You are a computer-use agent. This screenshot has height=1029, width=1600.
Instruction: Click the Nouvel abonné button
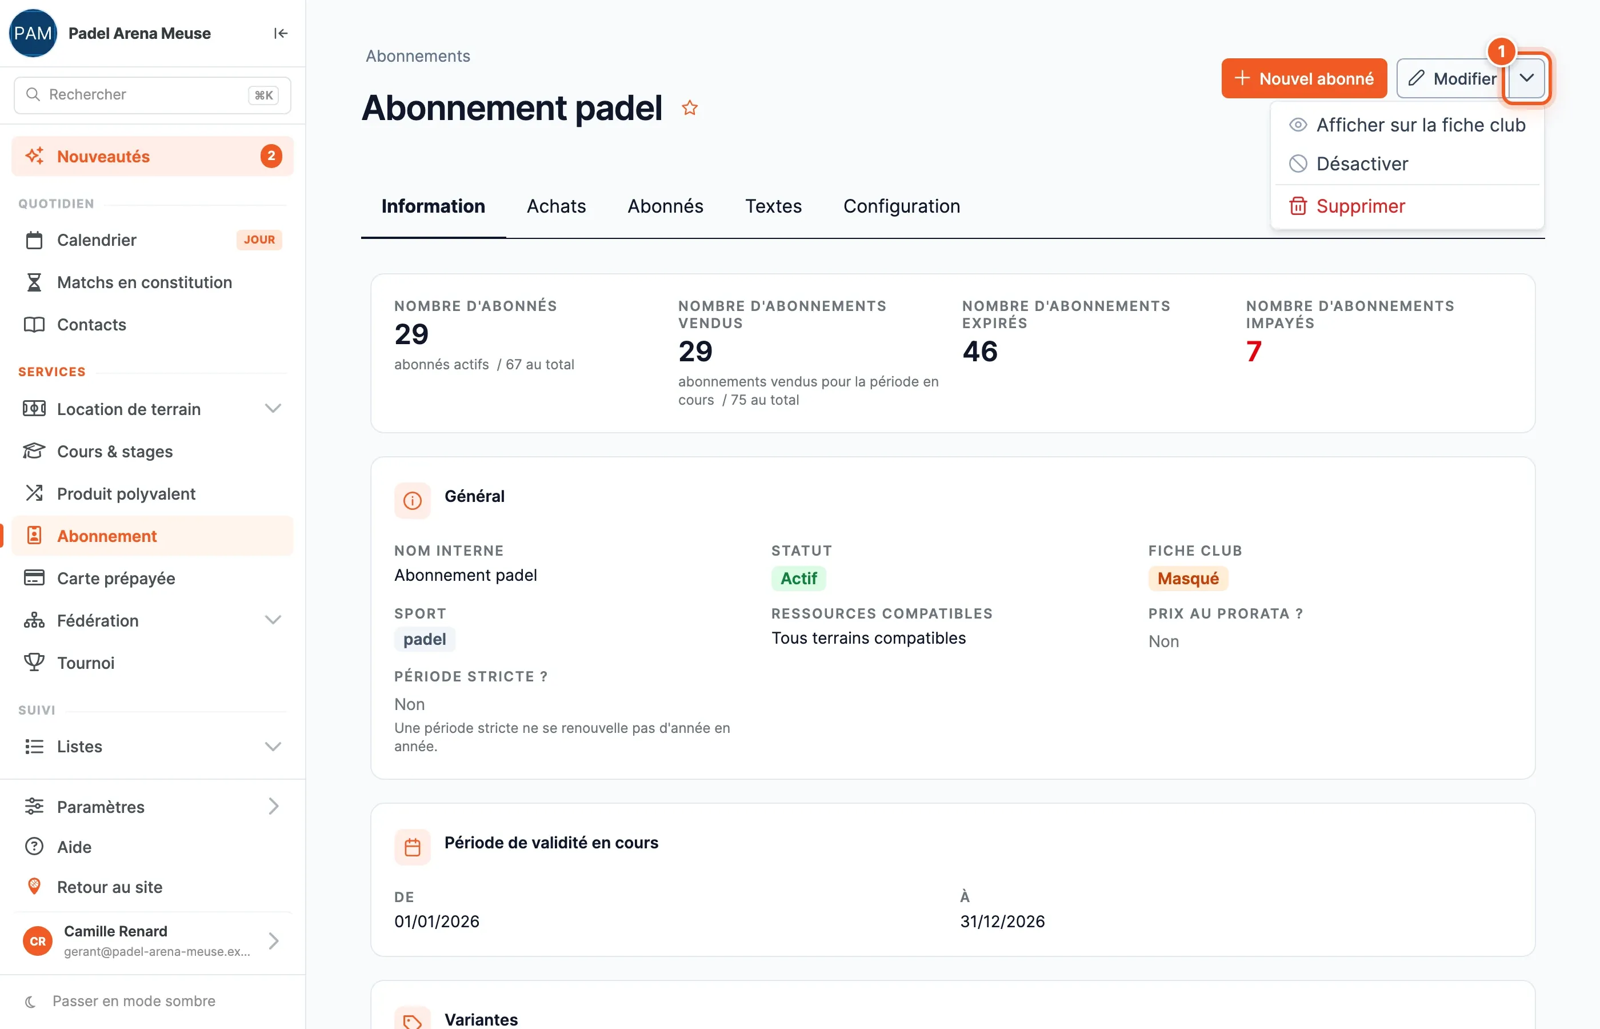coord(1303,78)
